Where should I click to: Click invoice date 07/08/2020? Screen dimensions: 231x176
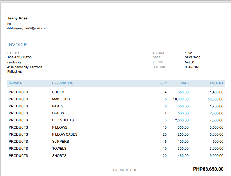coord(192,57)
